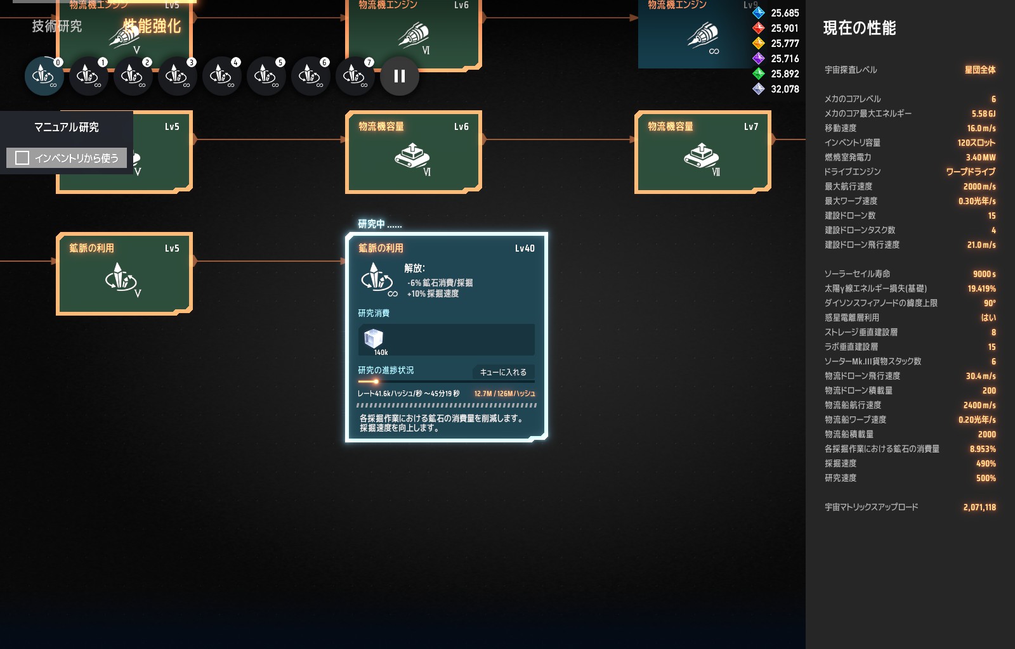The height and width of the screenshot is (649, 1015).
Task: Open 物流機容量 Lv7 tech node
Action: point(703,152)
